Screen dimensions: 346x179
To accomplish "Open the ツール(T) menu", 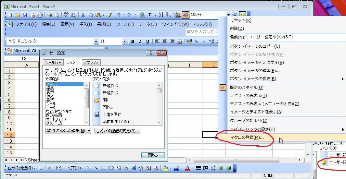I will [x=125, y=24].
